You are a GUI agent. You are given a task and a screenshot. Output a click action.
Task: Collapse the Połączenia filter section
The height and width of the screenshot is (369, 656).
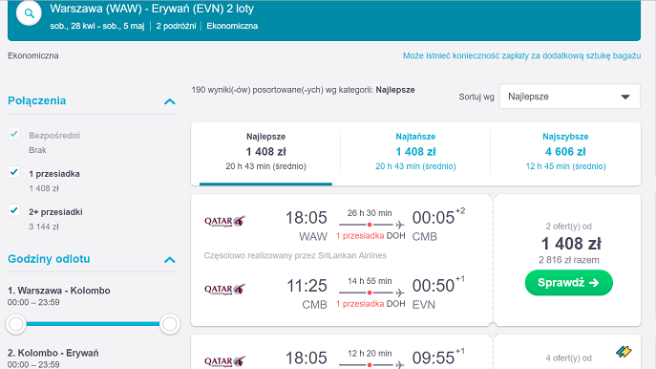(x=169, y=101)
